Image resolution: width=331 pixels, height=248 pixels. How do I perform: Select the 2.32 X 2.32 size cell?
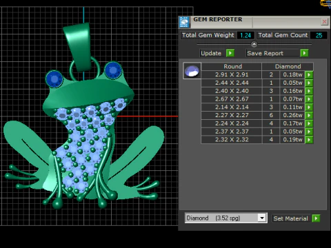coord(232,140)
